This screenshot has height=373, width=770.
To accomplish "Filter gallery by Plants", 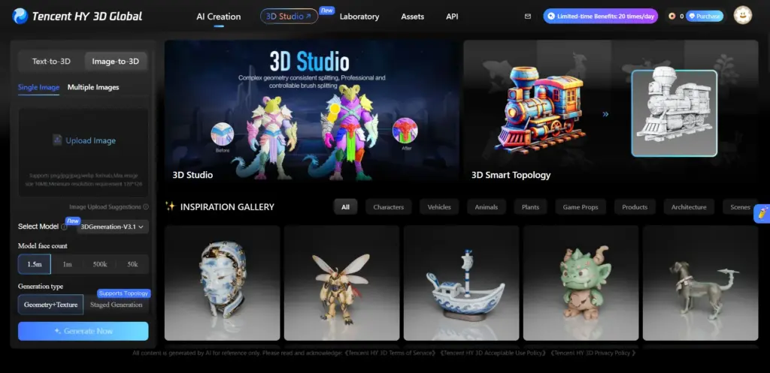I will click(x=530, y=207).
